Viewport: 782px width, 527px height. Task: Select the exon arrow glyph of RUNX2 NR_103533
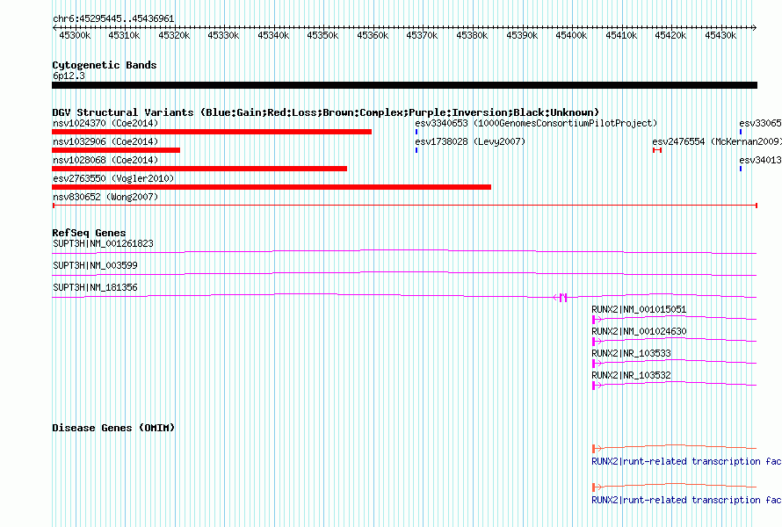tap(597, 364)
